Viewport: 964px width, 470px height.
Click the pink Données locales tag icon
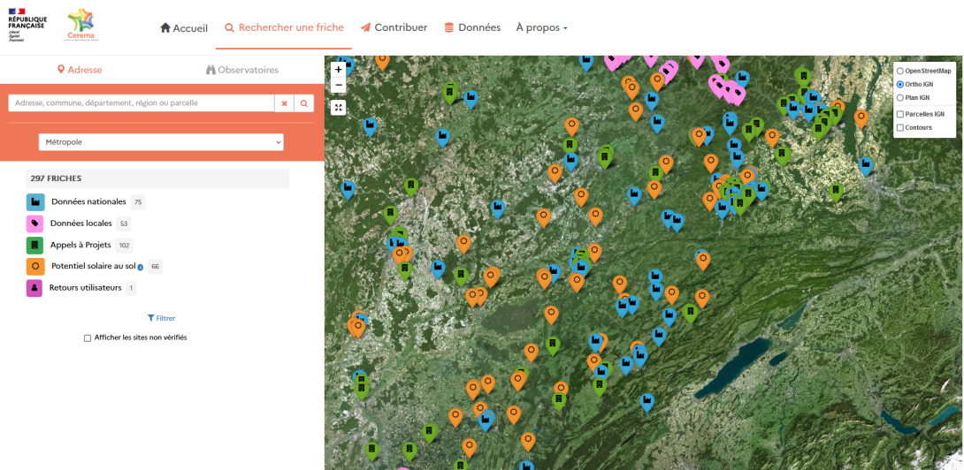[35, 224]
